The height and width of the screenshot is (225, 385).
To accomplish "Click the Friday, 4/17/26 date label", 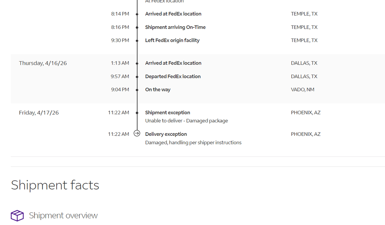I will coord(39,112).
